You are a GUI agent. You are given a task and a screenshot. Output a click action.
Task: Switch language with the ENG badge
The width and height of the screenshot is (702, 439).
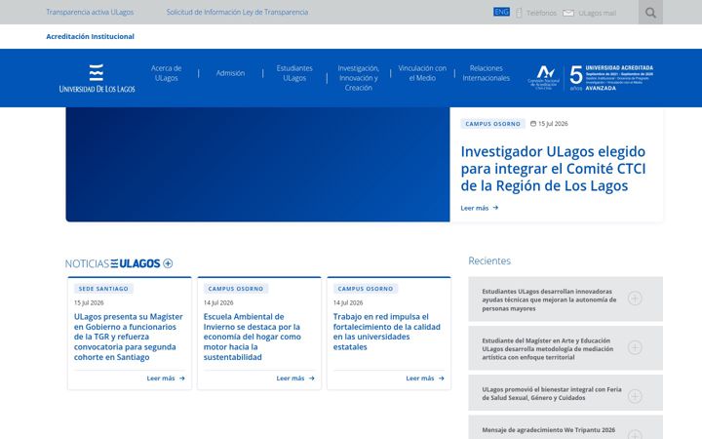(x=501, y=12)
